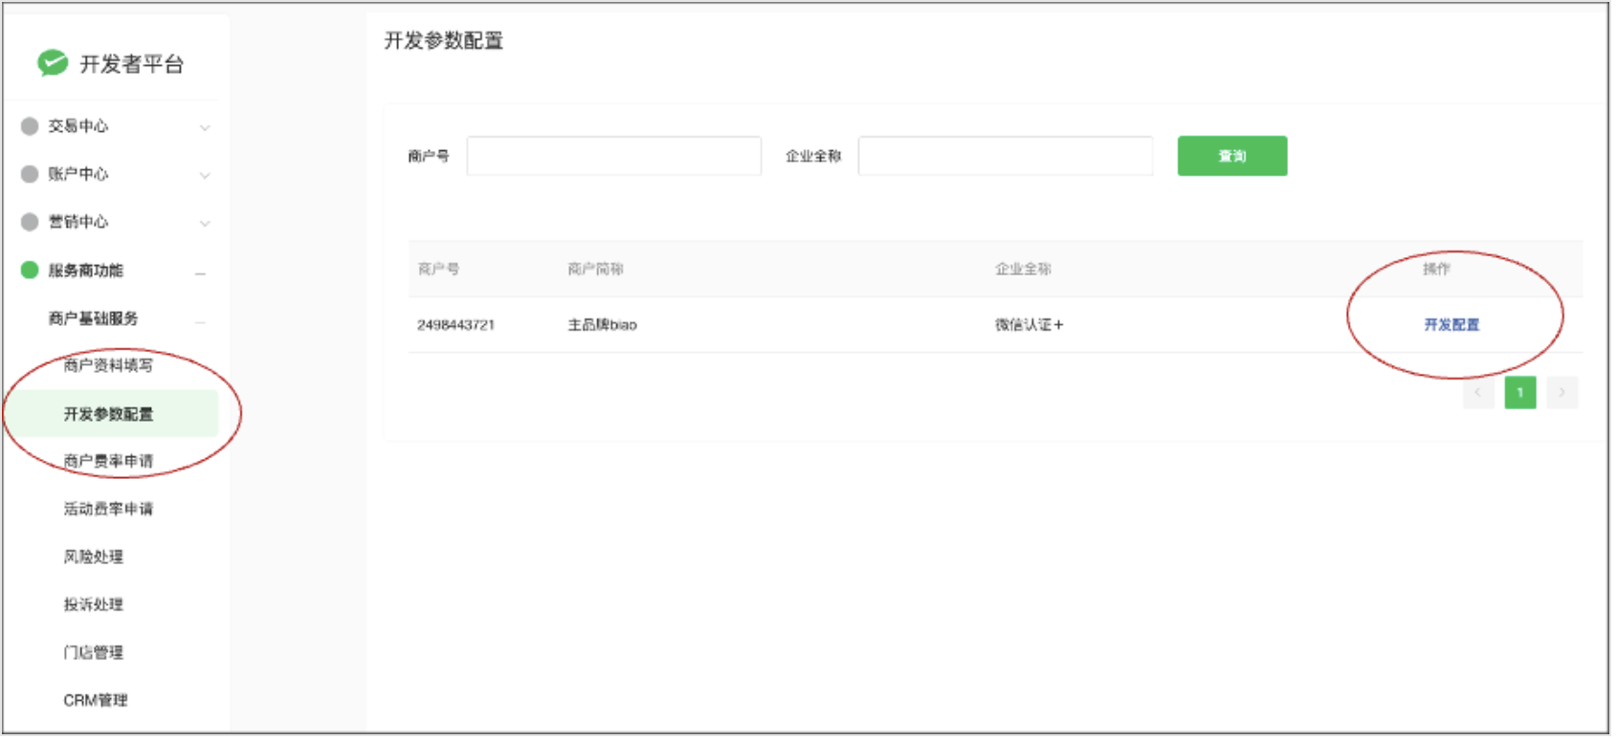Click the green 服务商功能 circle icon
The width and height of the screenshot is (1617, 740).
click(x=30, y=271)
